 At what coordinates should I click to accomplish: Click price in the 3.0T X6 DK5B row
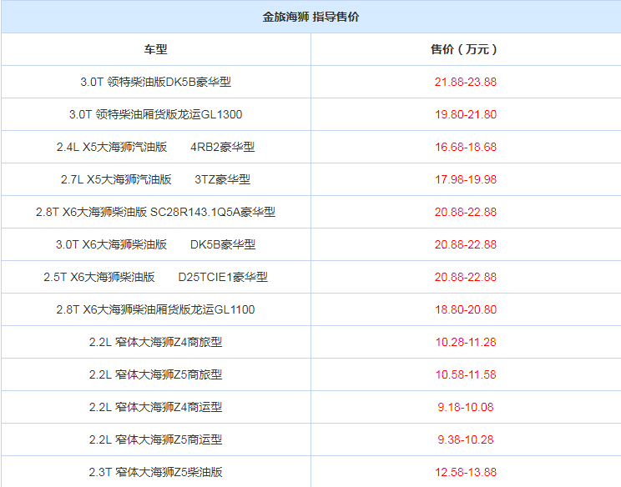[x=466, y=244]
